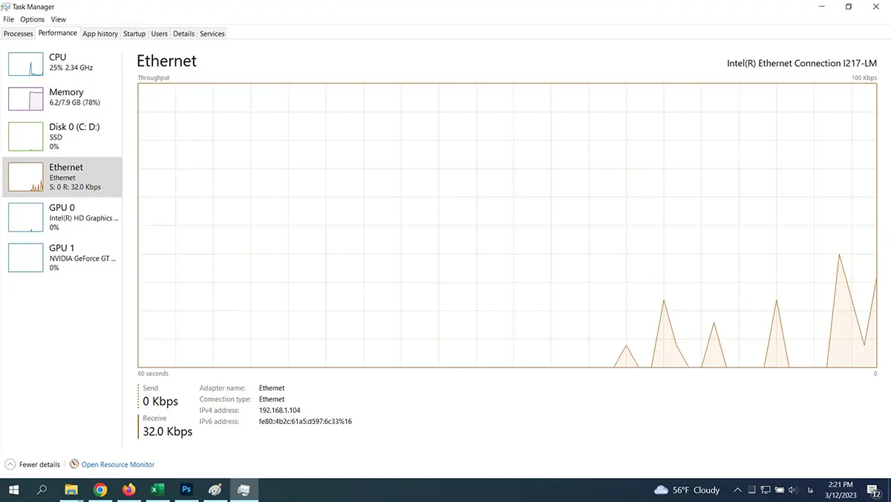Viewport: 891px width, 502px height.
Task: Open Excel from taskbar
Action: pos(157,490)
